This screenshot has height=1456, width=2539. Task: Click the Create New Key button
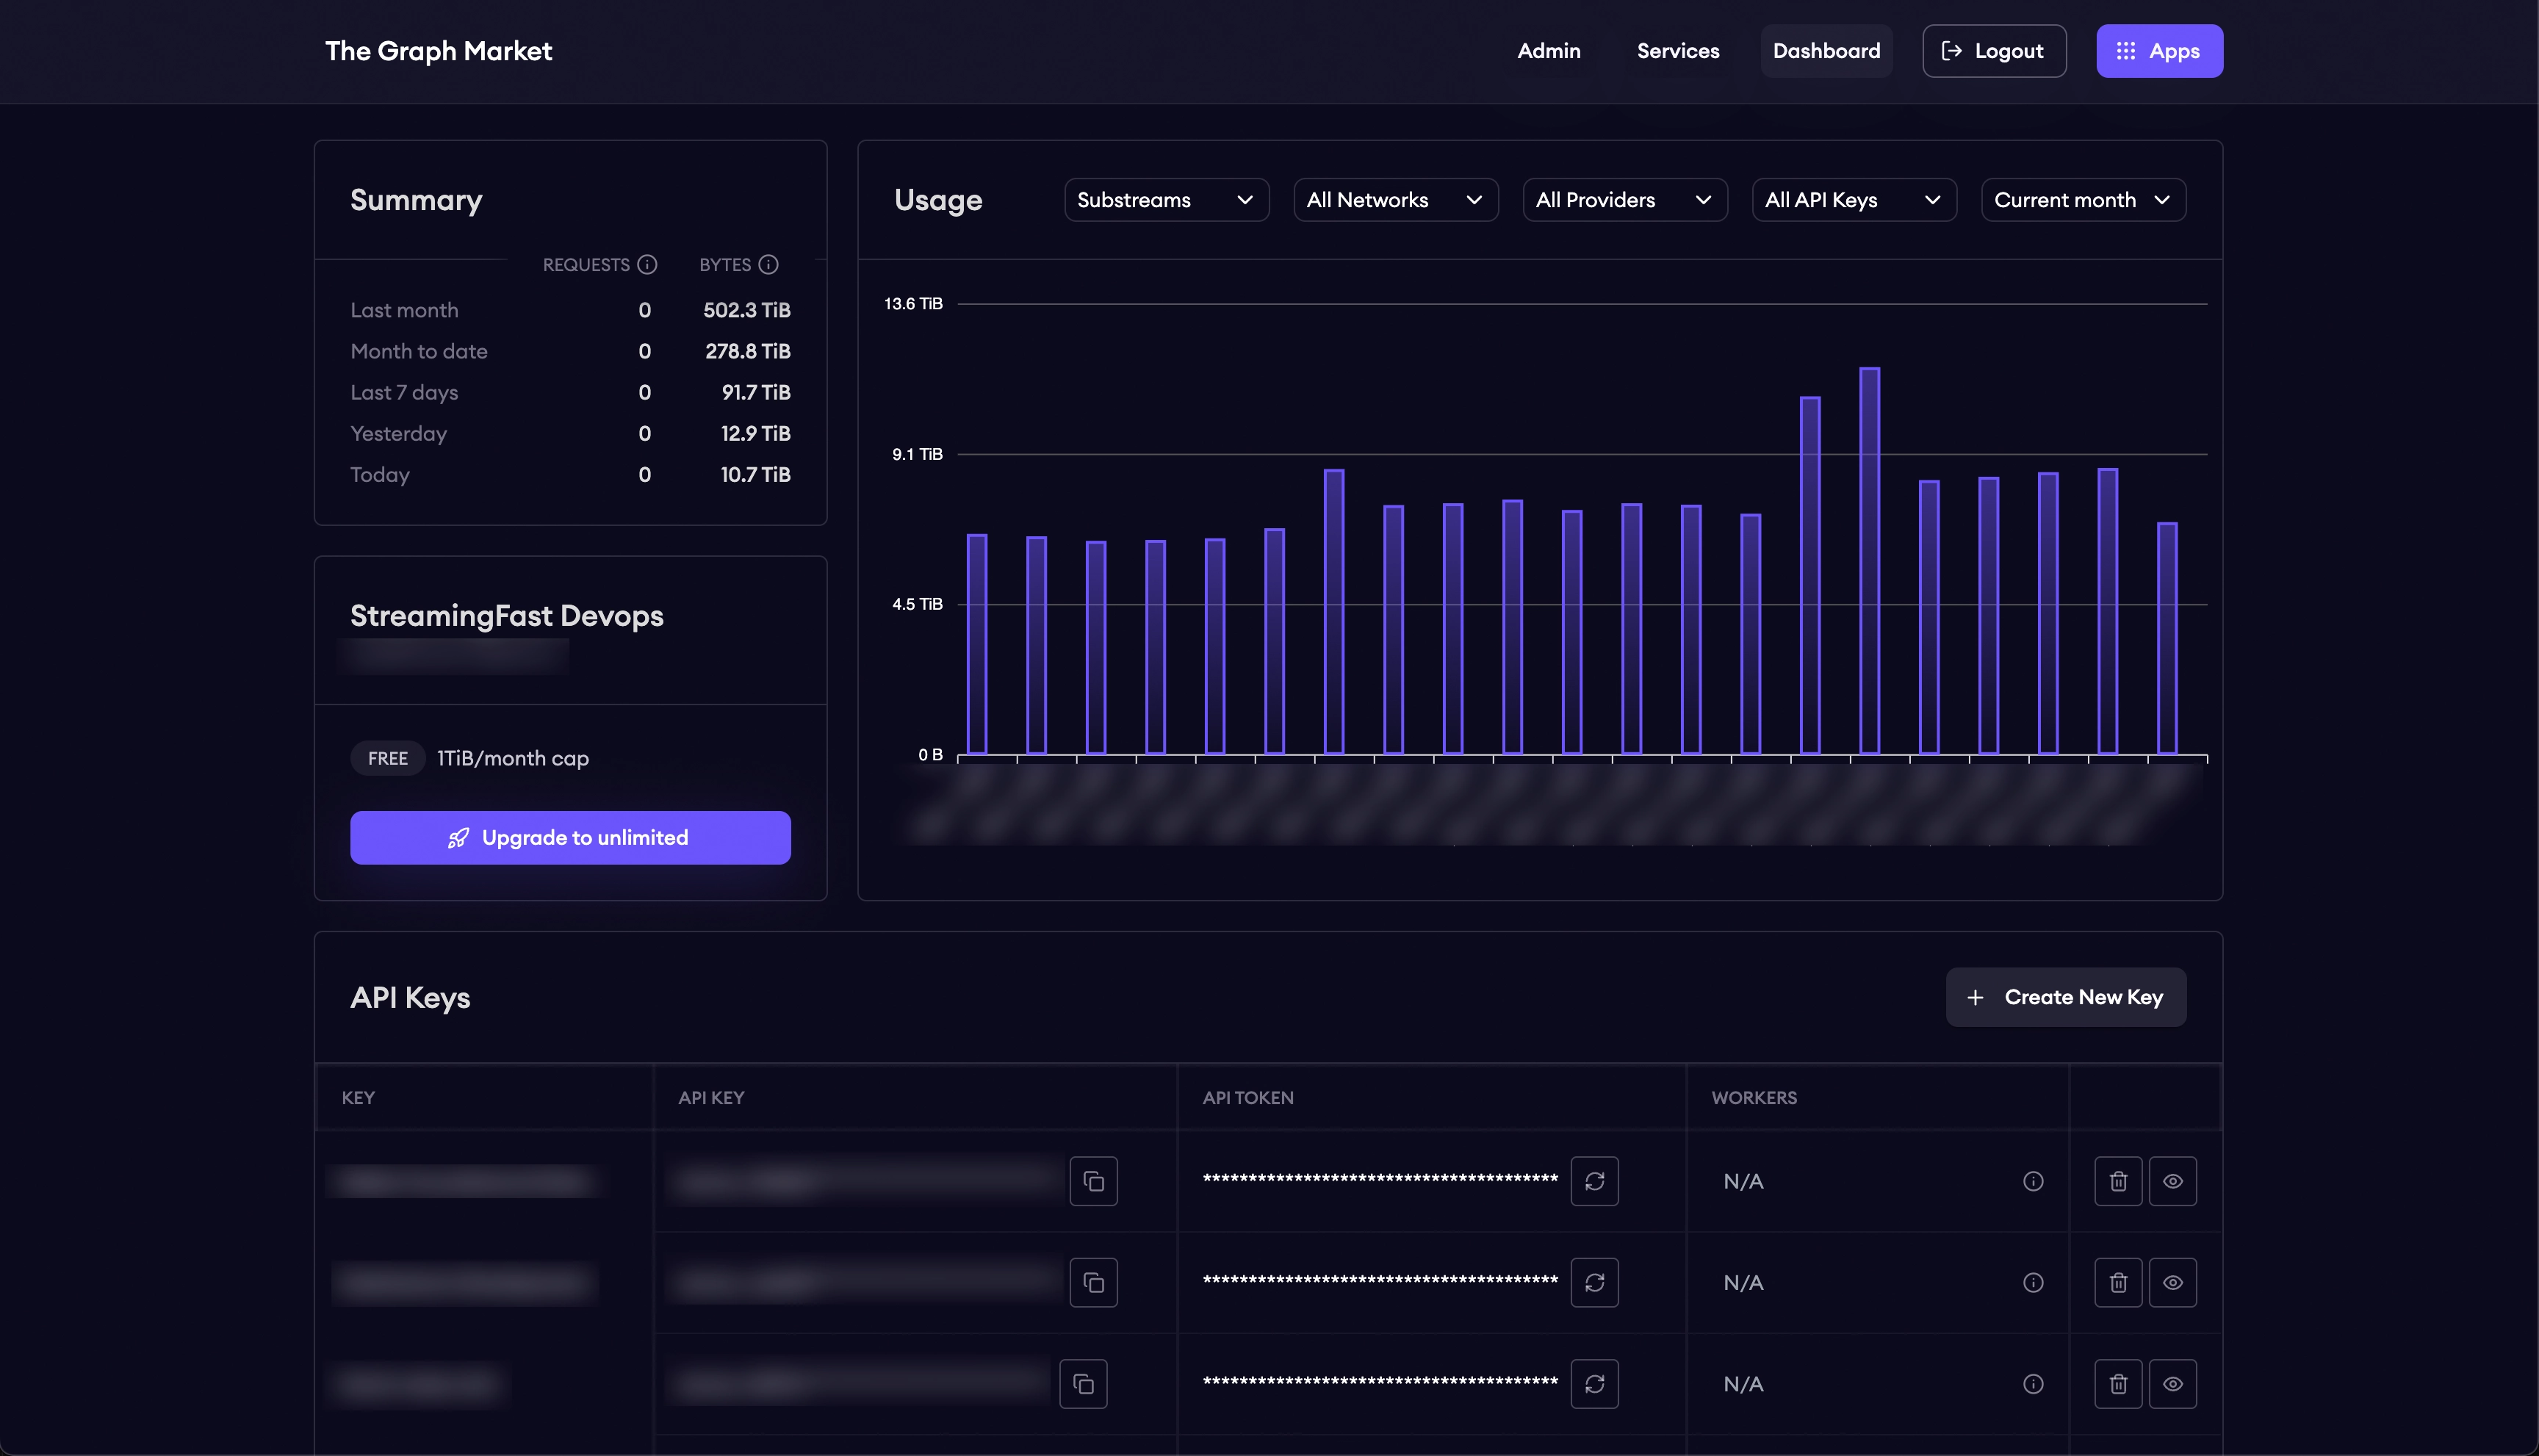pyautogui.click(x=2065, y=997)
